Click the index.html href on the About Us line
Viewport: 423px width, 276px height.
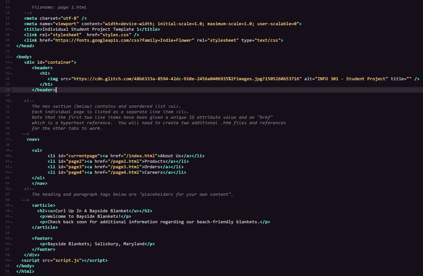point(140,155)
